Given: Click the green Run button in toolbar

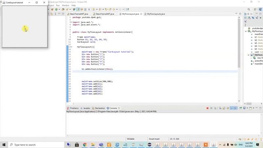Looking at the screenshot, I should click(56, 9).
